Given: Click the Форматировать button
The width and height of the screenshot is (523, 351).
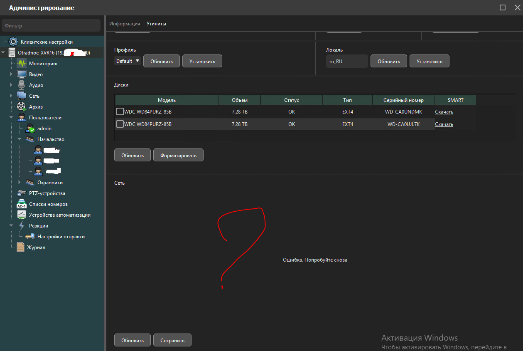Looking at the screenshot, I should pyautogui.click(x=179, y=155).
